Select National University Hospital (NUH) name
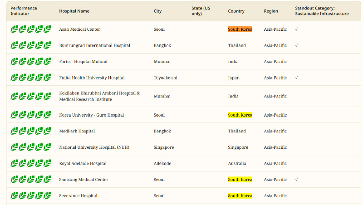The image size is (363, 205). [x=94, y=147]
